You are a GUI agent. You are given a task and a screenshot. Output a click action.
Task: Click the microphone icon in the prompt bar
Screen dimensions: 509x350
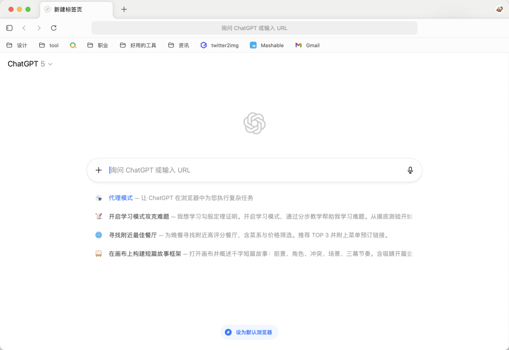point(410,170)
